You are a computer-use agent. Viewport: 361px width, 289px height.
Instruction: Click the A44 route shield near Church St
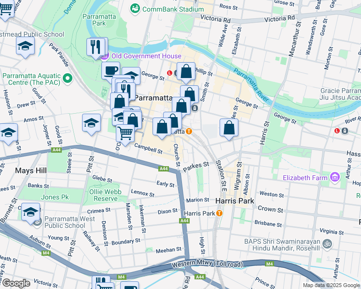(x=164, y=169)
